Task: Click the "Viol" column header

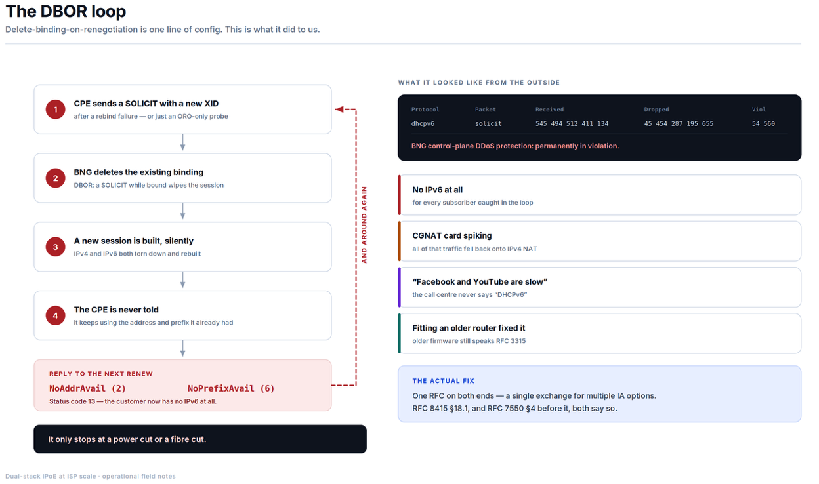Action: click(x=759, y=110)
